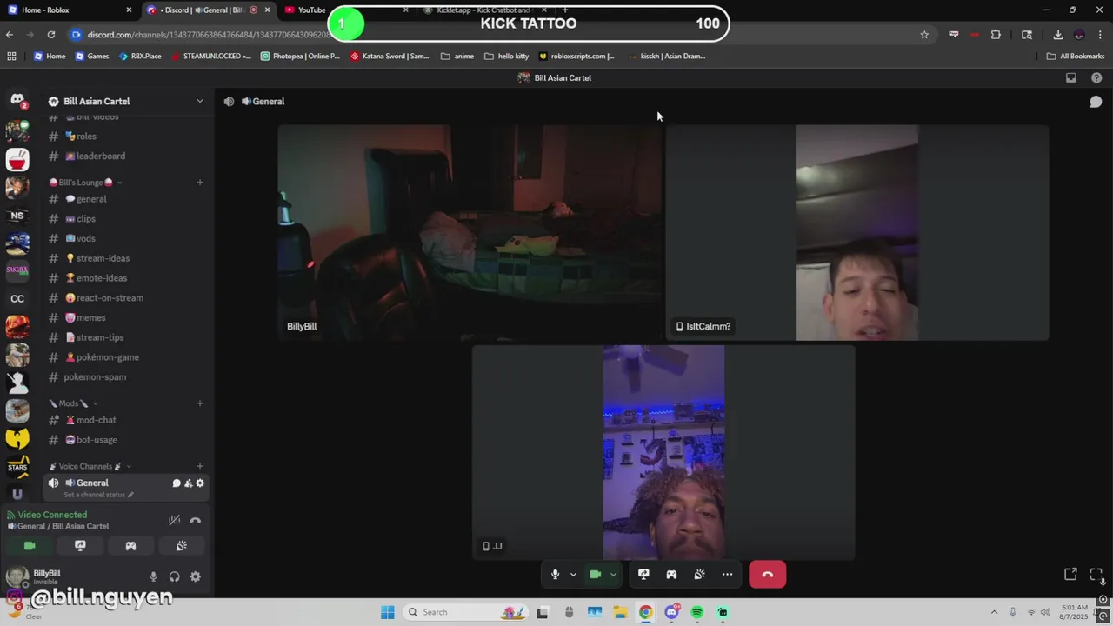Open the Discord inbox icon
The image size is (1113, 626).
1071,77
